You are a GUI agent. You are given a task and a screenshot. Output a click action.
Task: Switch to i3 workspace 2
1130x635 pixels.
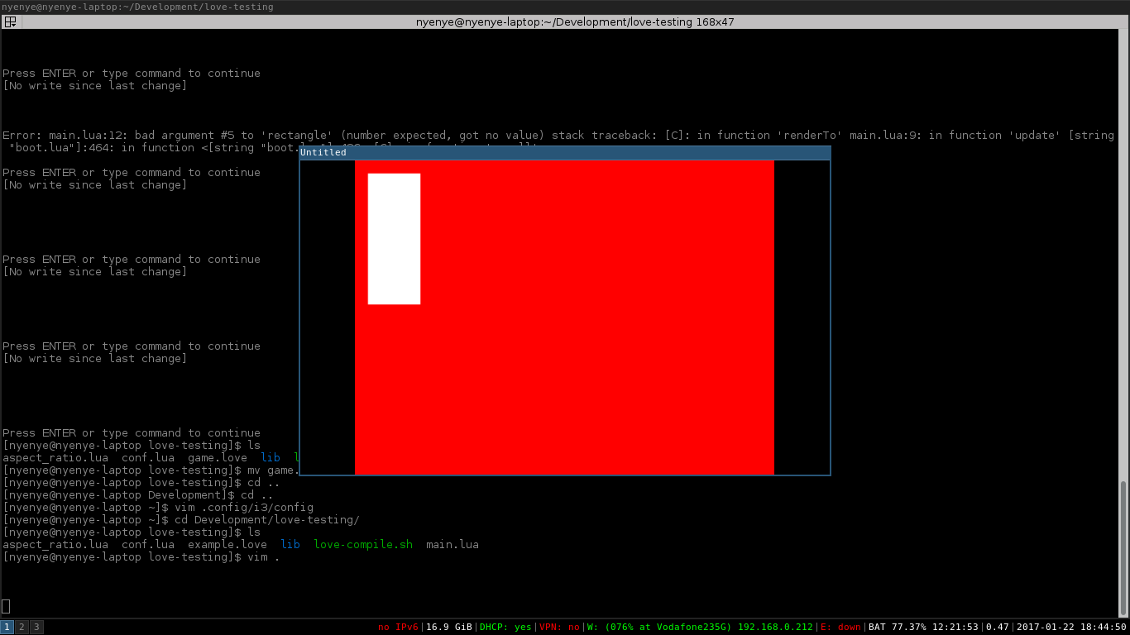[22, 627]
